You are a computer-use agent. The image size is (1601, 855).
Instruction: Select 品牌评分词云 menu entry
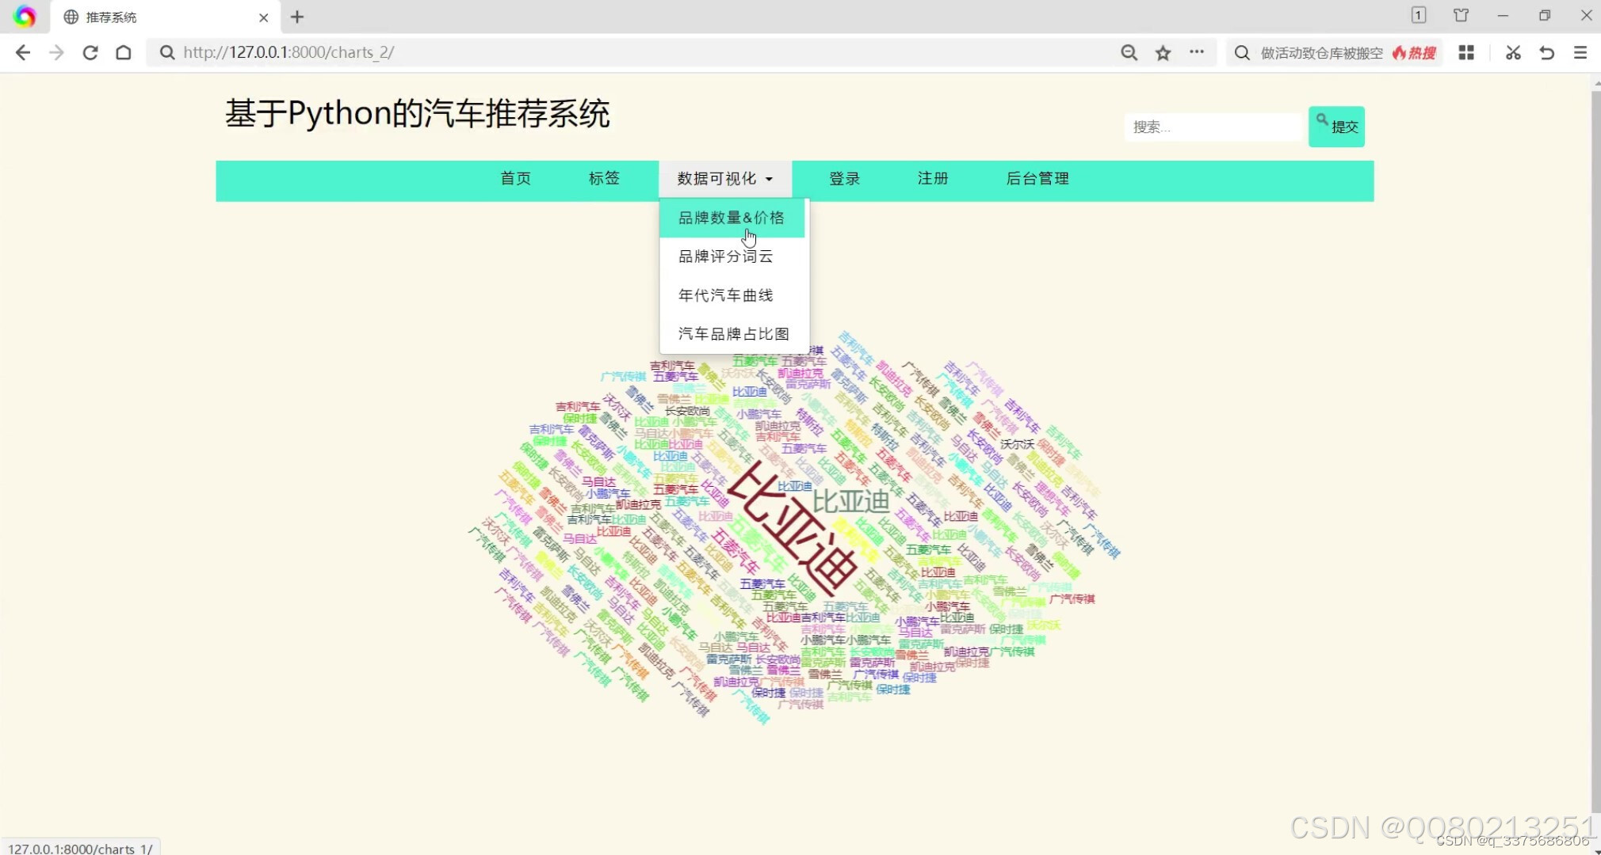click(x=724, y=256)
